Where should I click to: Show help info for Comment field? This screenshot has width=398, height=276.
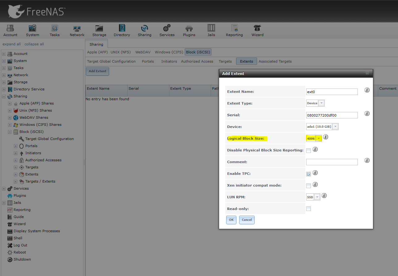coord(367,160)
